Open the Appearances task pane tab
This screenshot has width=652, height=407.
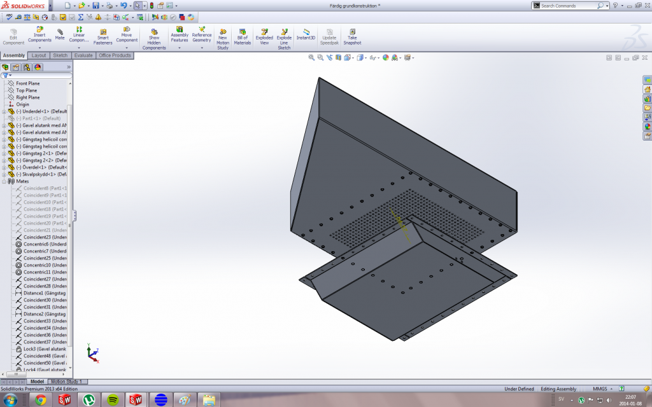(x=648, y=127)
